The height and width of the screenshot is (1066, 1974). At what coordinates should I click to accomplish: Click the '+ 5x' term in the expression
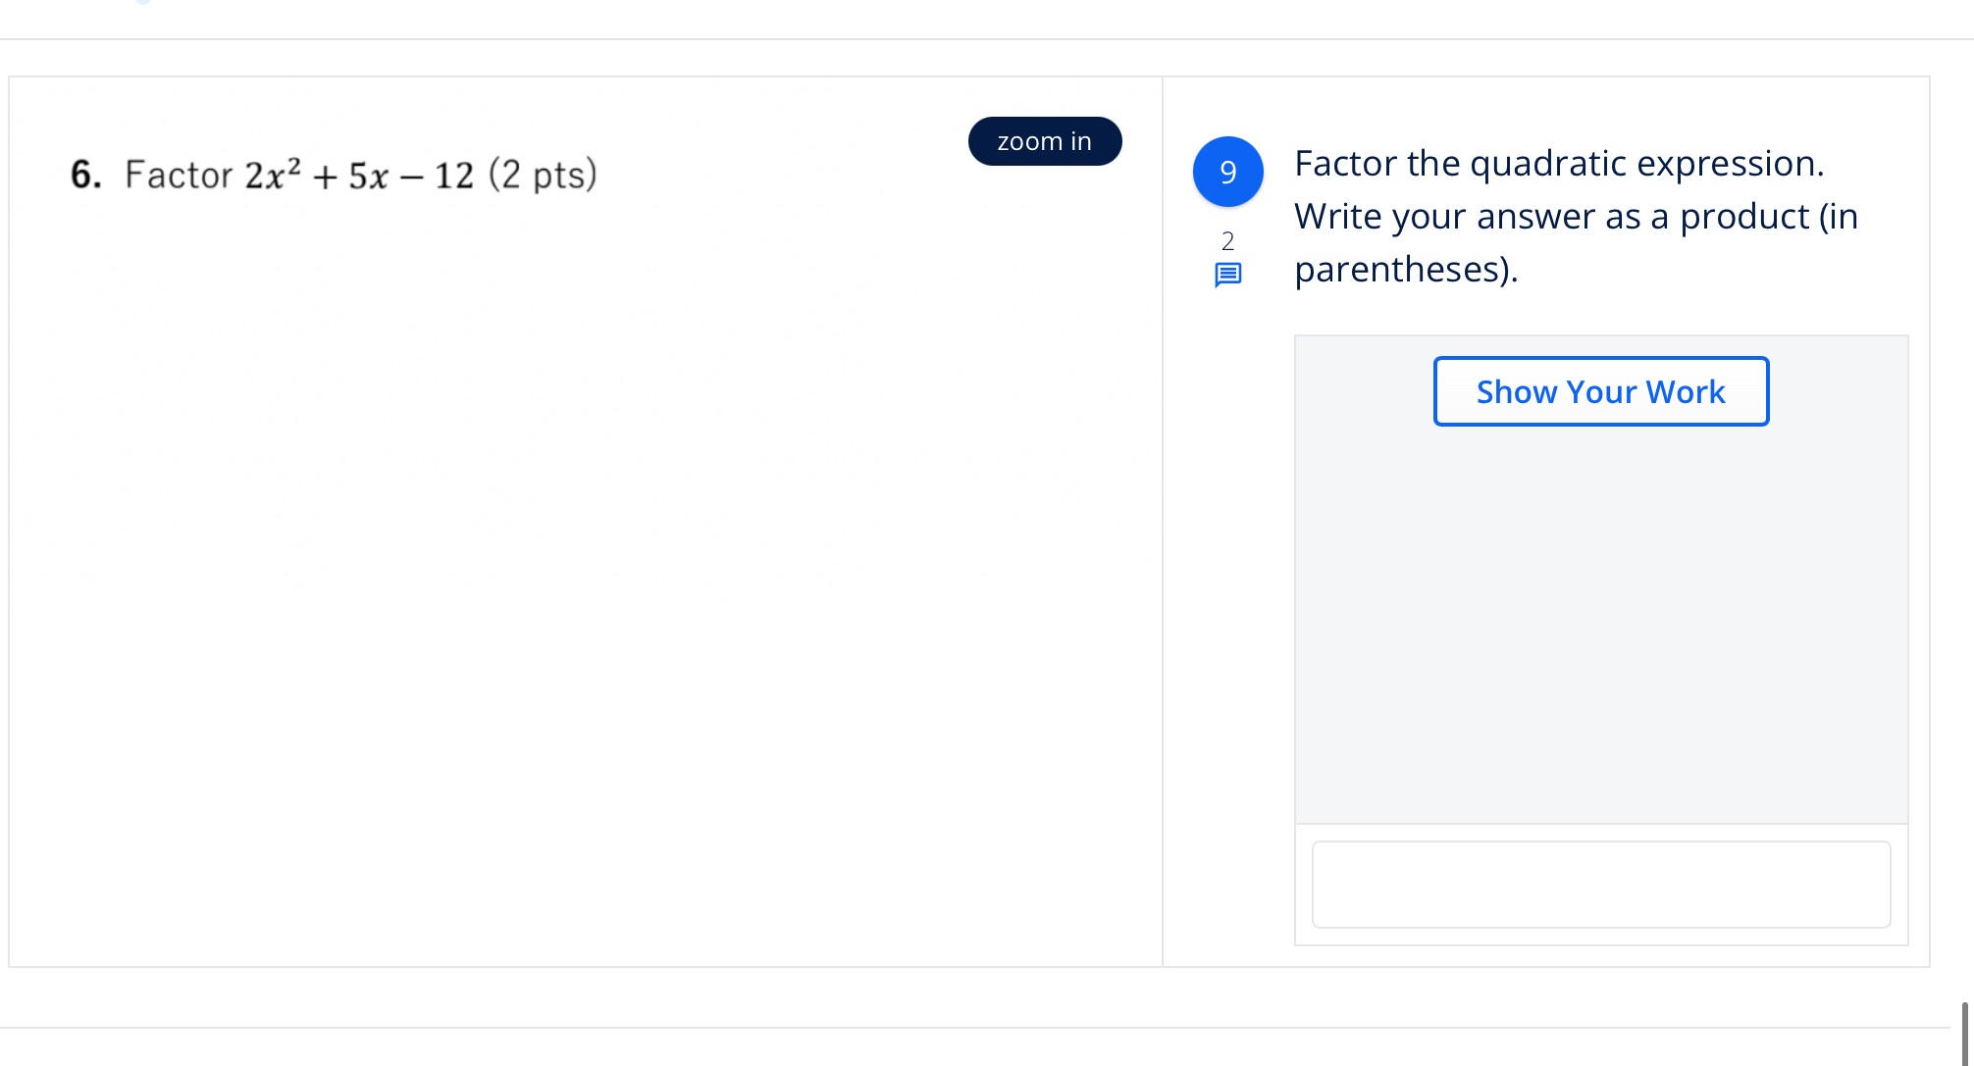[x=351, y=176]
